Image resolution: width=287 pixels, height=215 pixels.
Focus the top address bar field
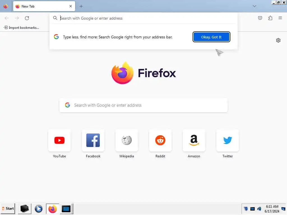[143, 18]
